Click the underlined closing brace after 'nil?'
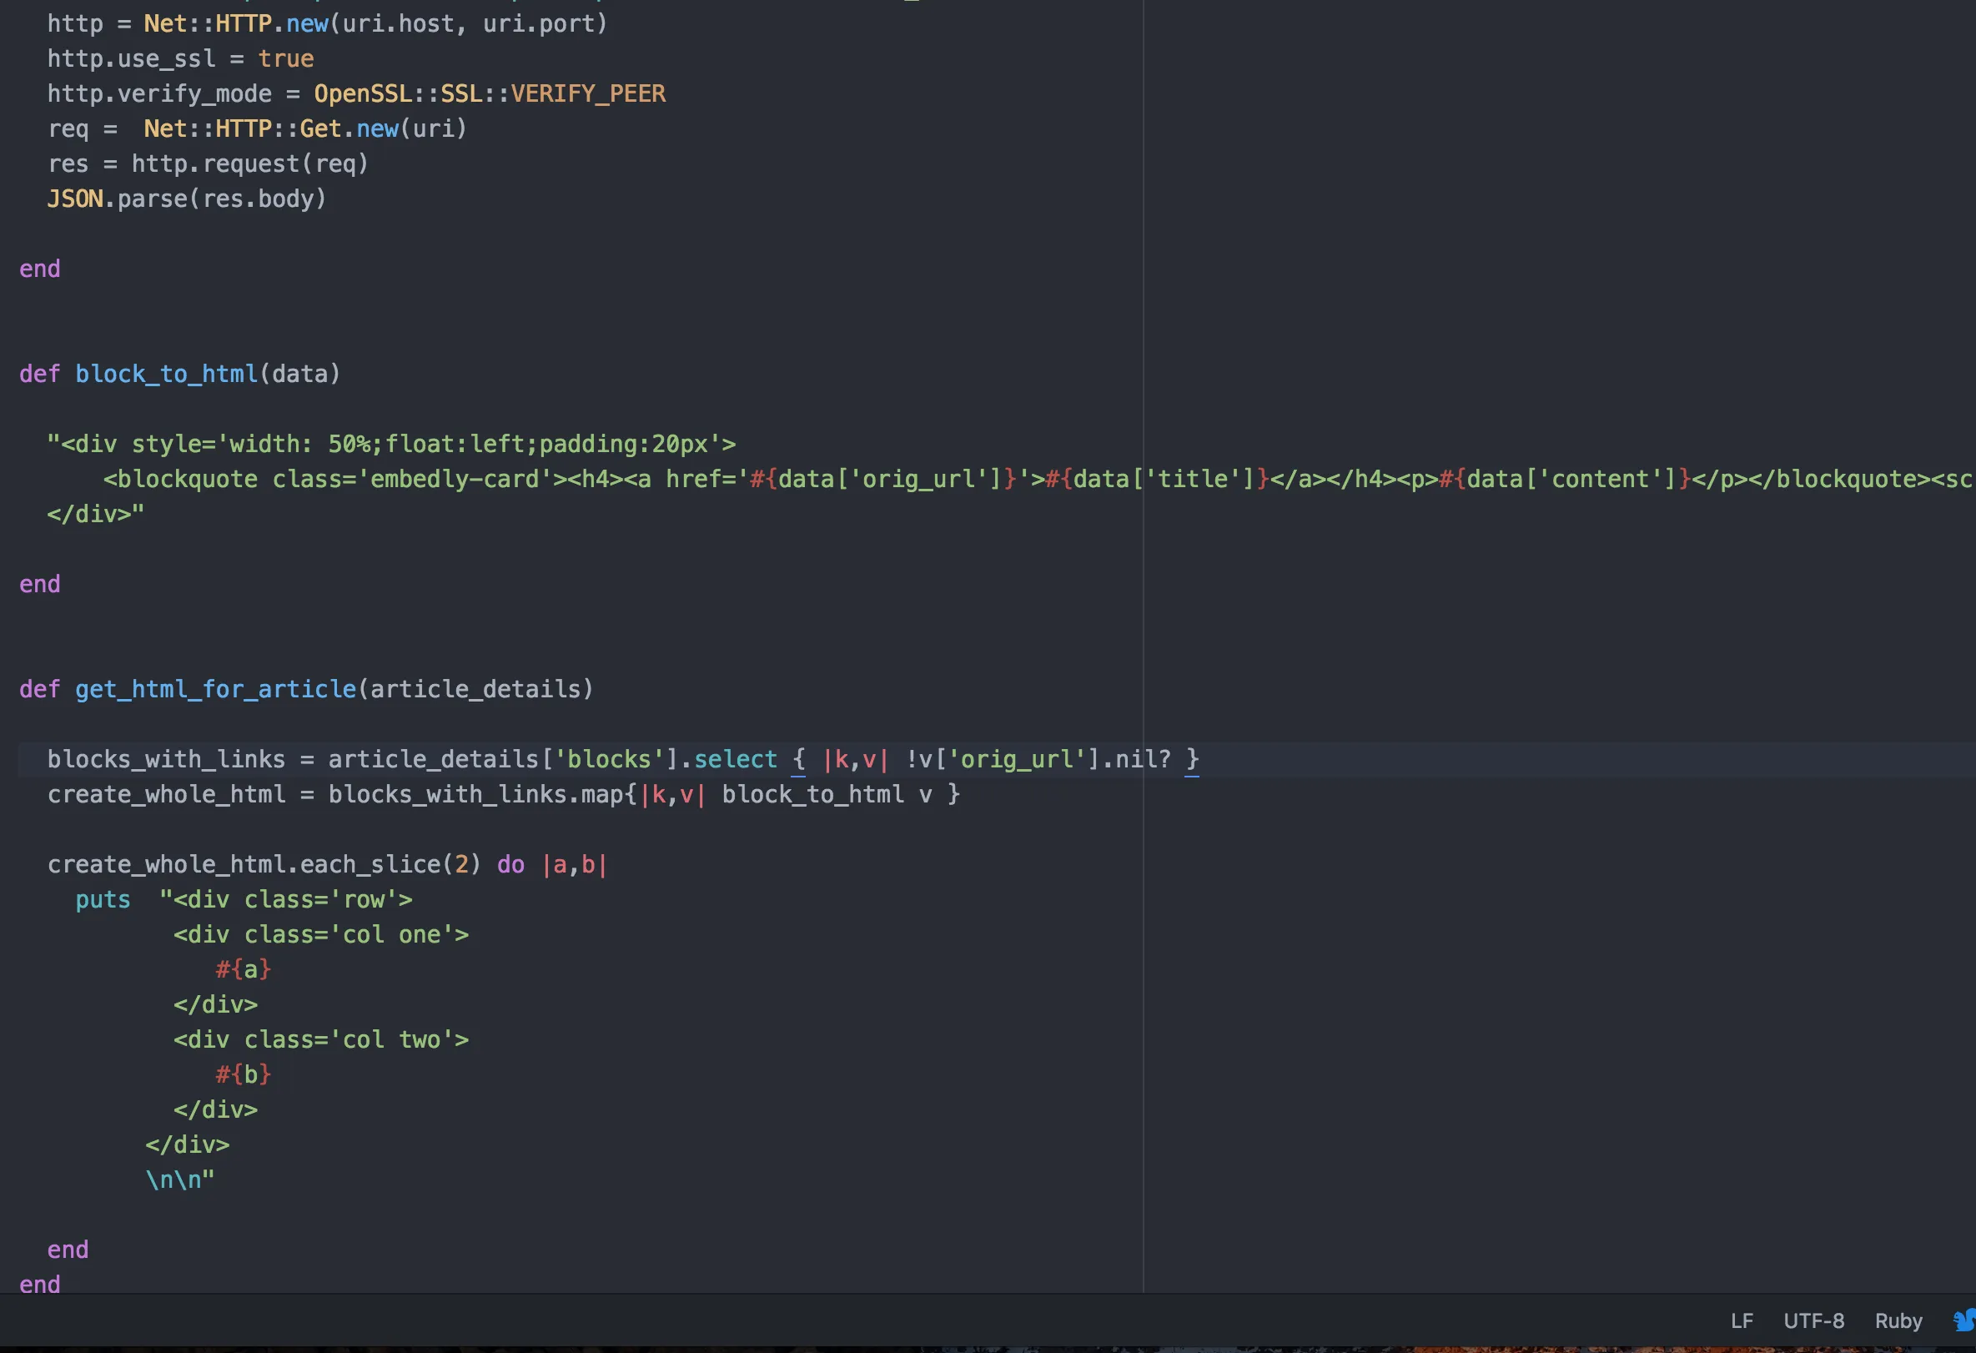Viewport: 1976px width, 1353px height. click(x=1192, y=759)
